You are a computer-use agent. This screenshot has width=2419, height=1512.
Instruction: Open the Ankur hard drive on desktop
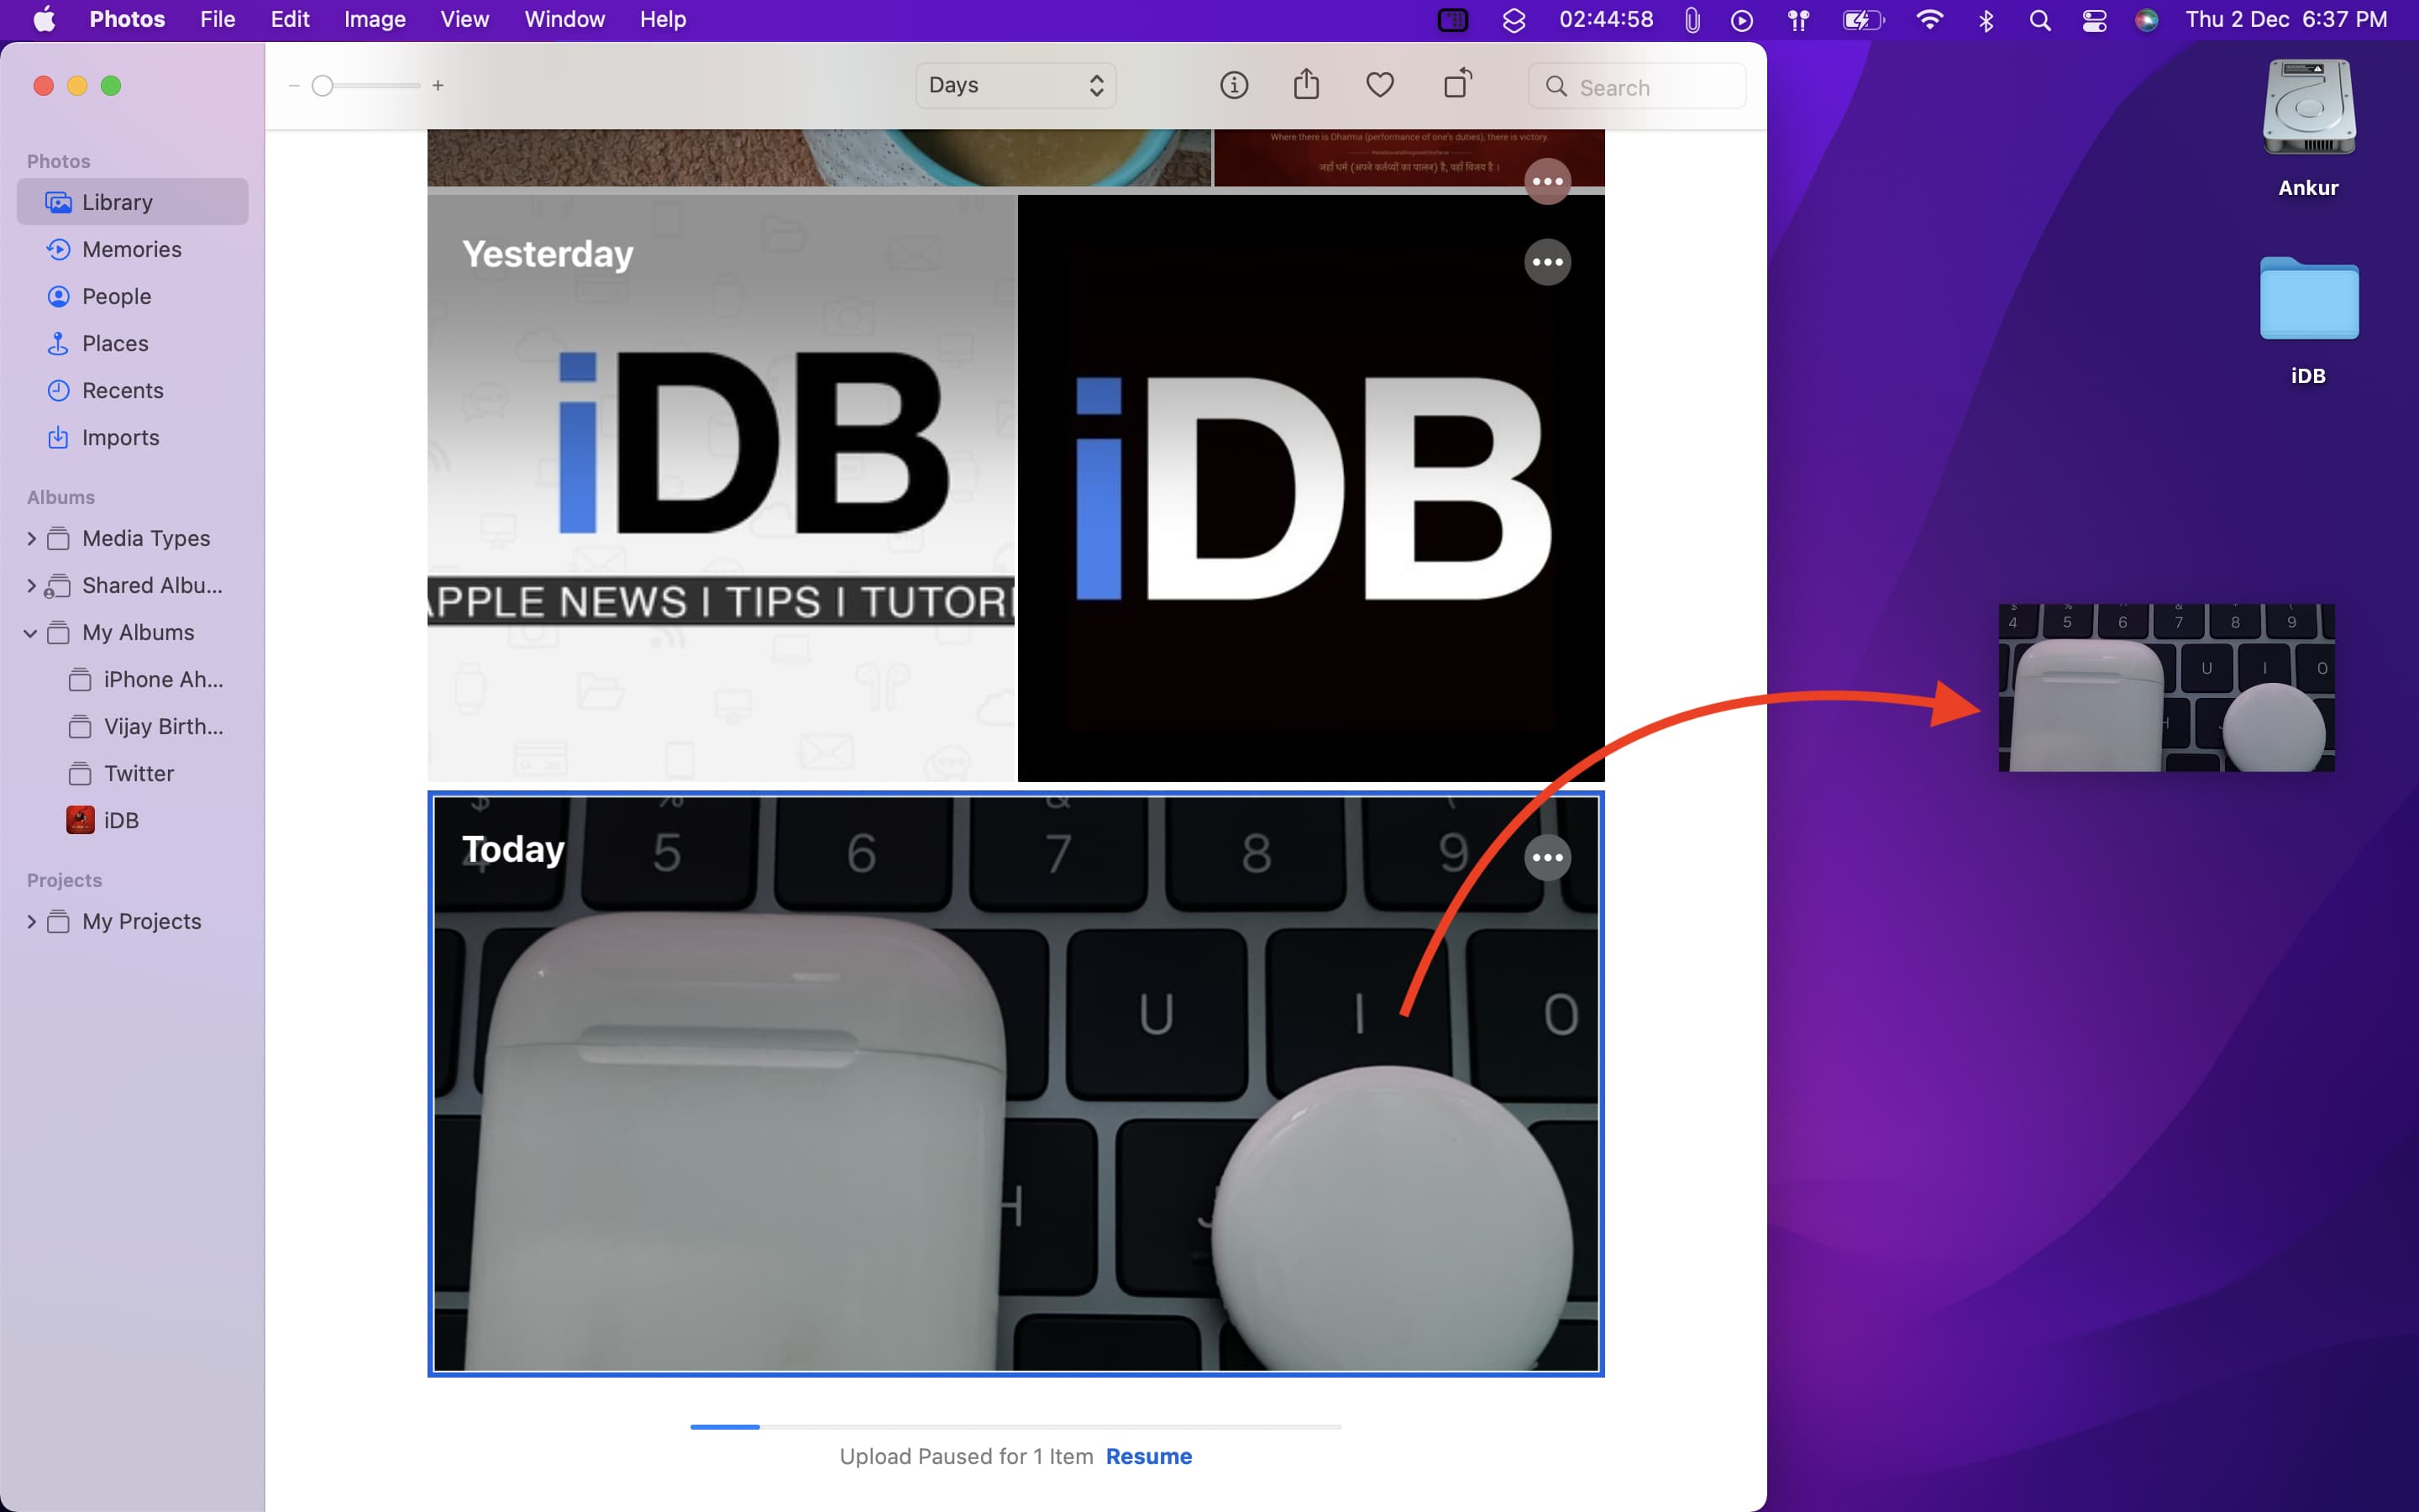click(2308, 108)
